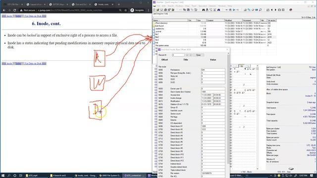Click the Copy icon in WinHex toolbar
The height and width of the screenshot is (178, 317).
tap(184, 10)
